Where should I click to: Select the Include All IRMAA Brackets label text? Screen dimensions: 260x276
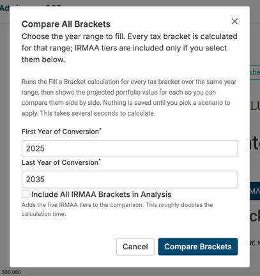point(101,194)
